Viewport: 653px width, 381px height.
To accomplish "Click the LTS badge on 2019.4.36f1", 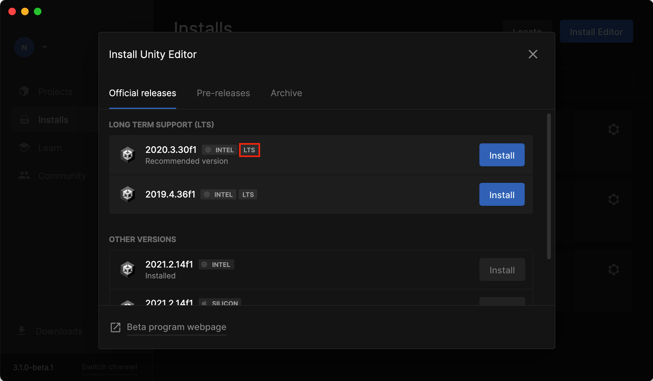I will click(248, 195).
